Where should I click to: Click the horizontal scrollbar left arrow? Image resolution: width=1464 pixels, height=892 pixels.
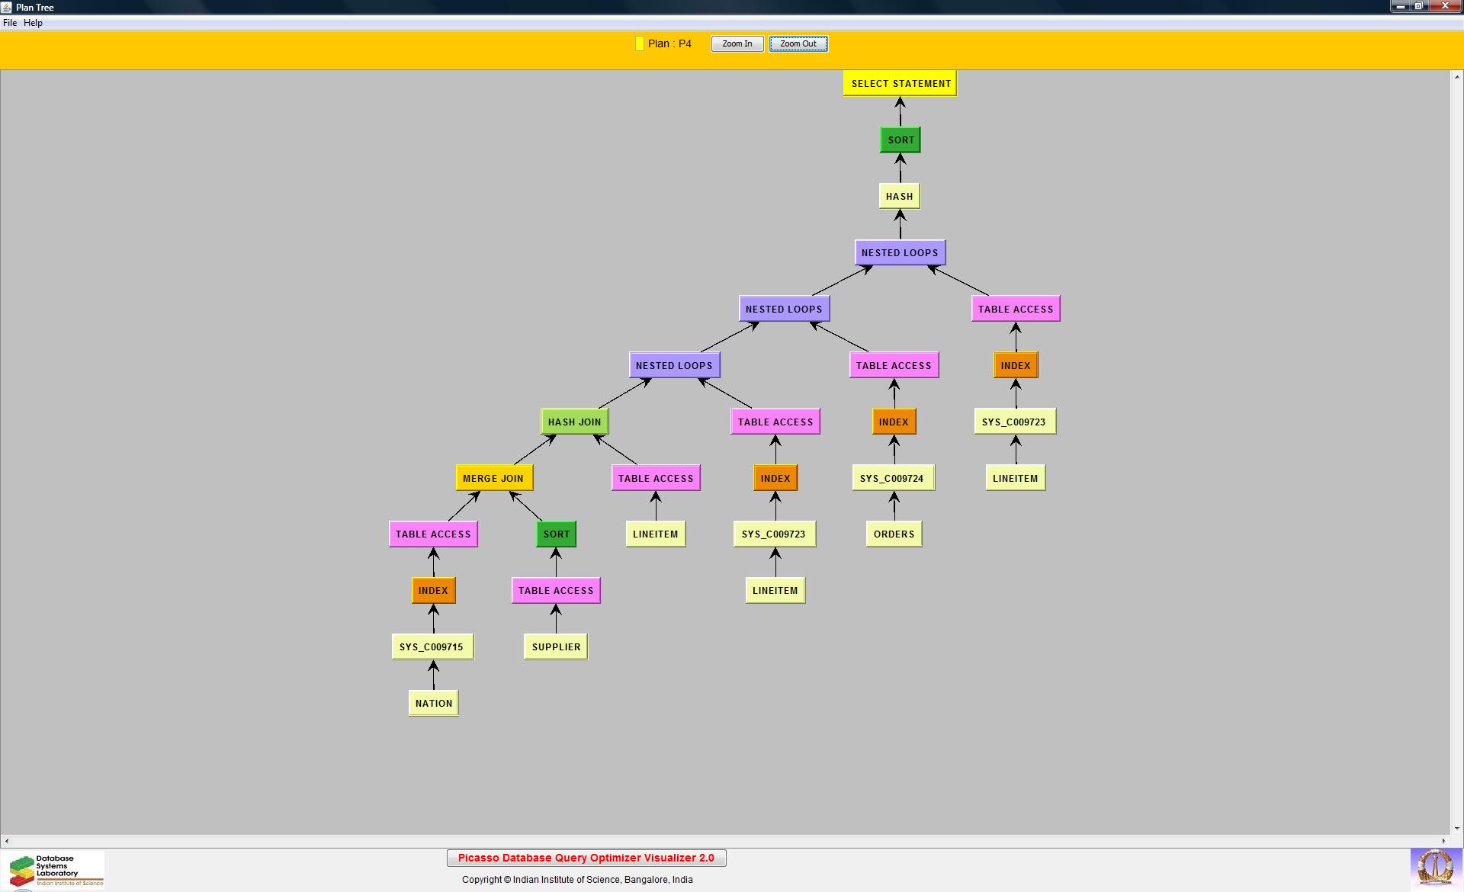(x=7, y=841)
